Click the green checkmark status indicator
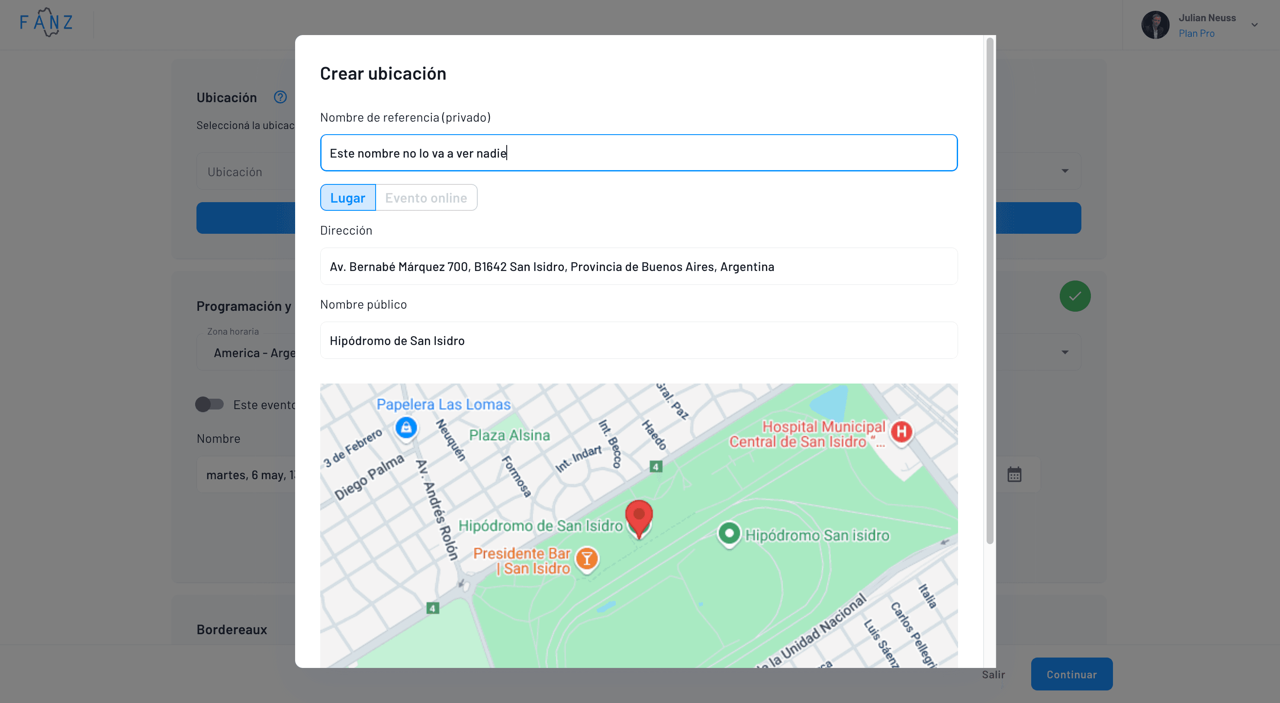 coord(1076,296)
